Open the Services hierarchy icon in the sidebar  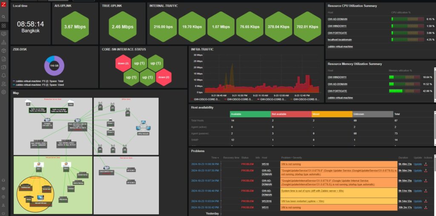click(x=3, y=42)
